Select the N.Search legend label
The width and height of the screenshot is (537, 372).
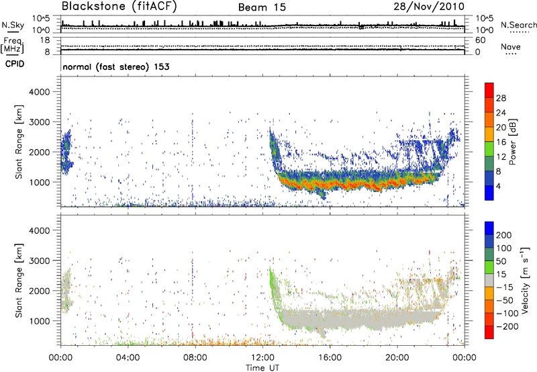click(519, 25)
